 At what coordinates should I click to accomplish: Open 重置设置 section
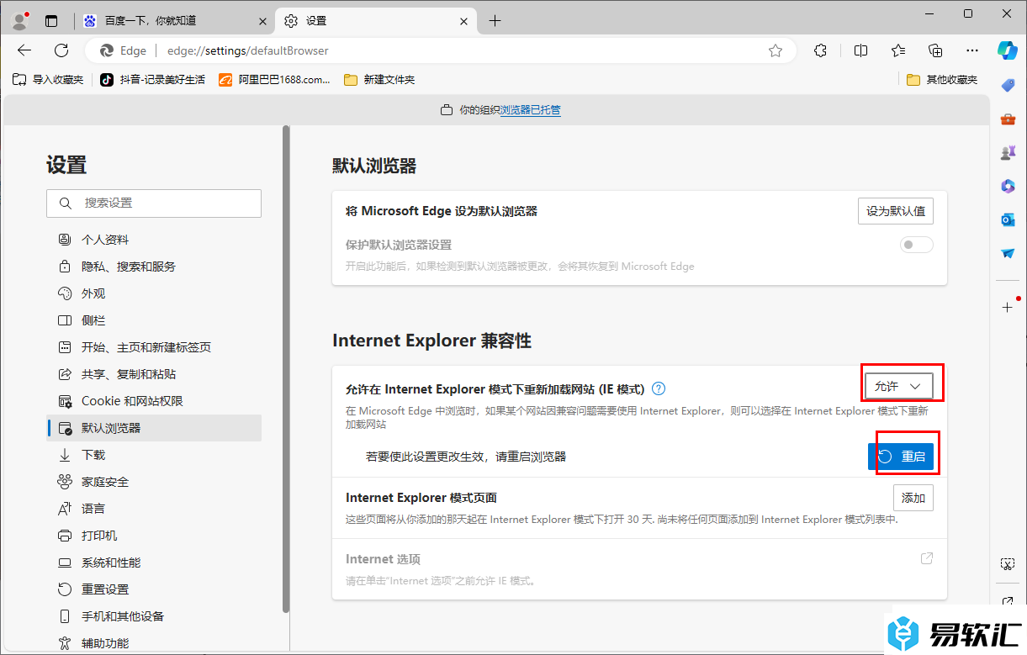pyautogui.click(x=154, y=589)
